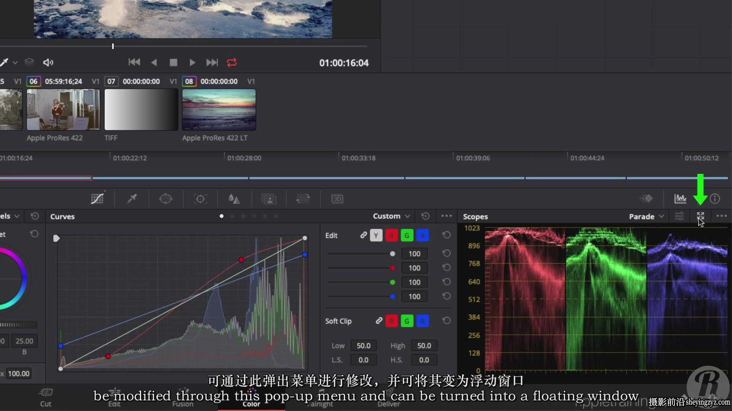
Task: Select green Soft Clip channel
Action: (407, 321)
